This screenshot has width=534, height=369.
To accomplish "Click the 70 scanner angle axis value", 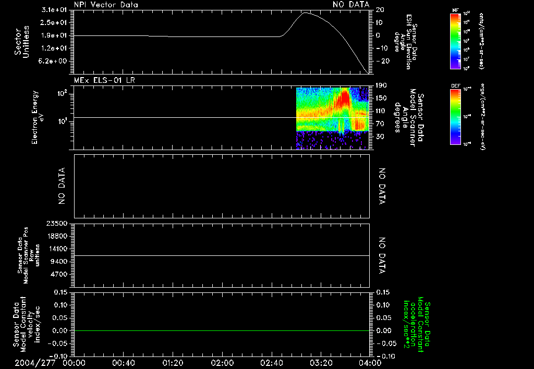I will pyautogui.click(x=380, y=124).
